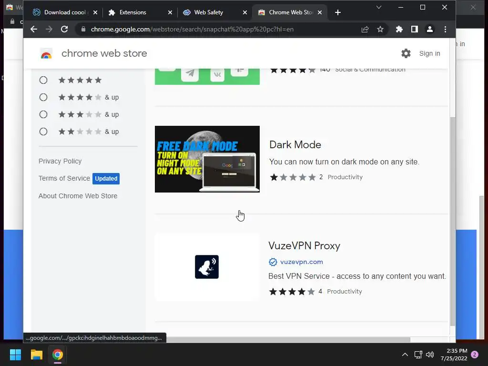Open Chrome's three-dot menu
488x366 pixels.
pos(445,29)
